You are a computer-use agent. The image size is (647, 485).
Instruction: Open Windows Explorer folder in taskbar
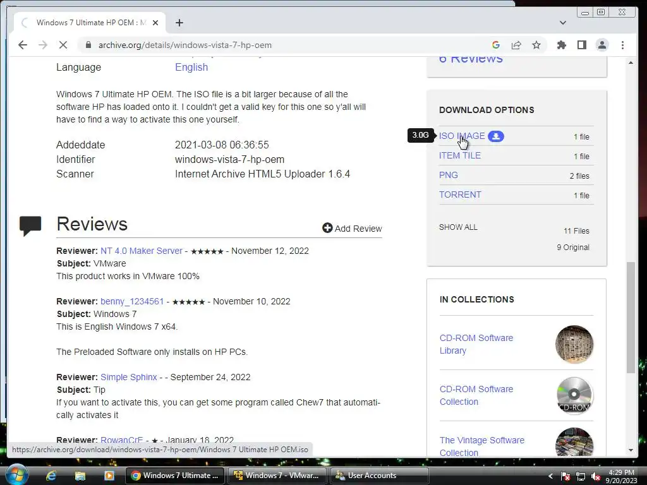pos(80,476)
